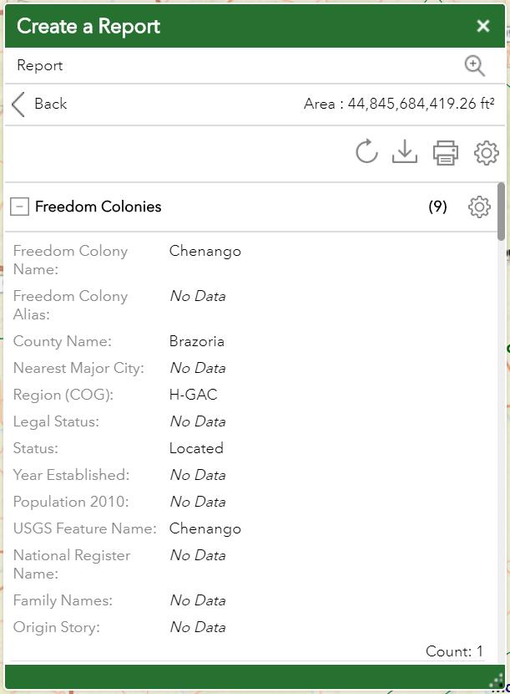Click the panel resize handle corner
This screenshot has width=510, height=694.
497,681
